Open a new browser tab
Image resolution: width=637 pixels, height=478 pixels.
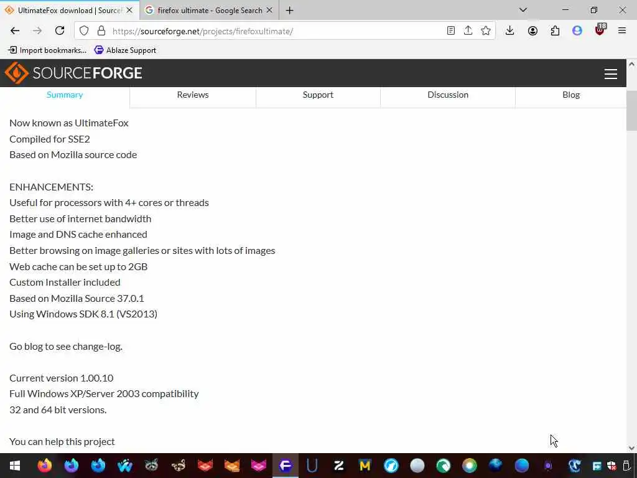[x=290, y=11]
